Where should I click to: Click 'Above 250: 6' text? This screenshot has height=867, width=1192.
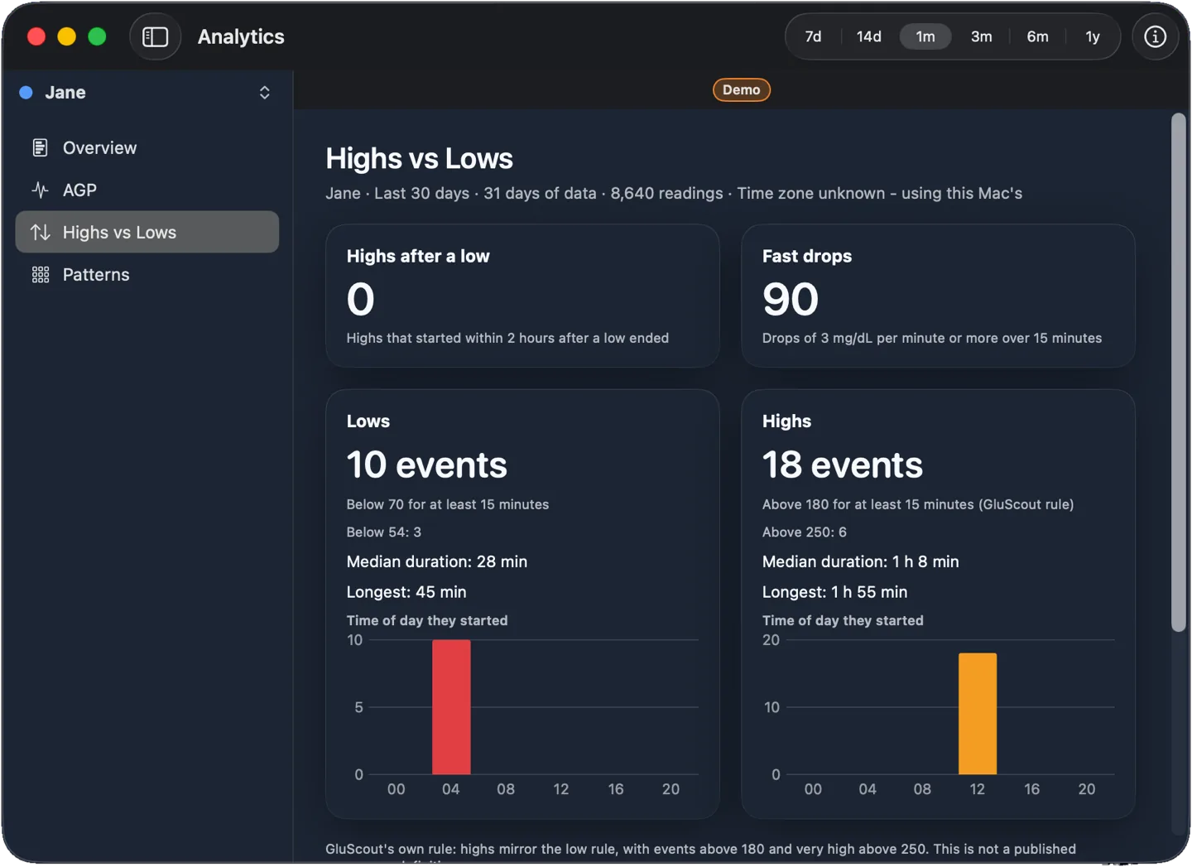[804, 532]
